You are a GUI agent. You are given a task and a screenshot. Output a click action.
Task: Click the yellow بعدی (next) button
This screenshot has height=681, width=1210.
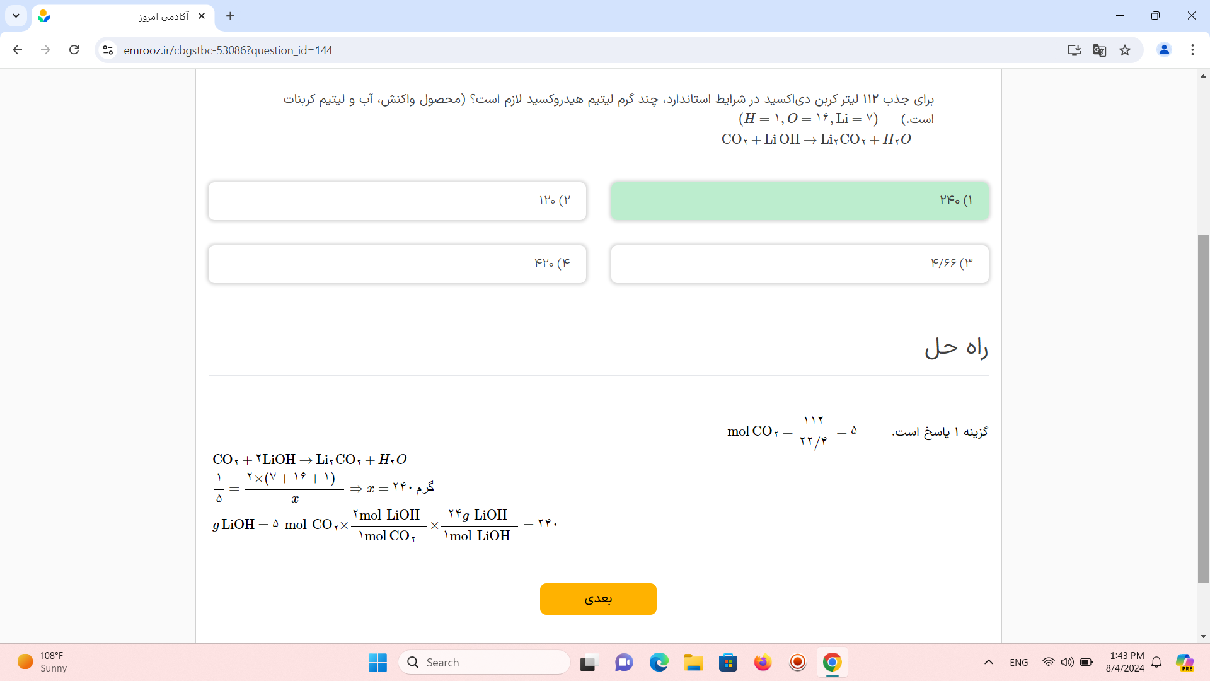point(597,598)
